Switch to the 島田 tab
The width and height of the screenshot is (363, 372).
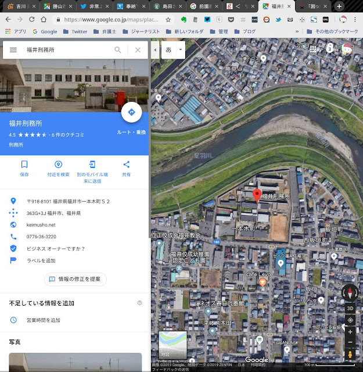tap(168, 6)
